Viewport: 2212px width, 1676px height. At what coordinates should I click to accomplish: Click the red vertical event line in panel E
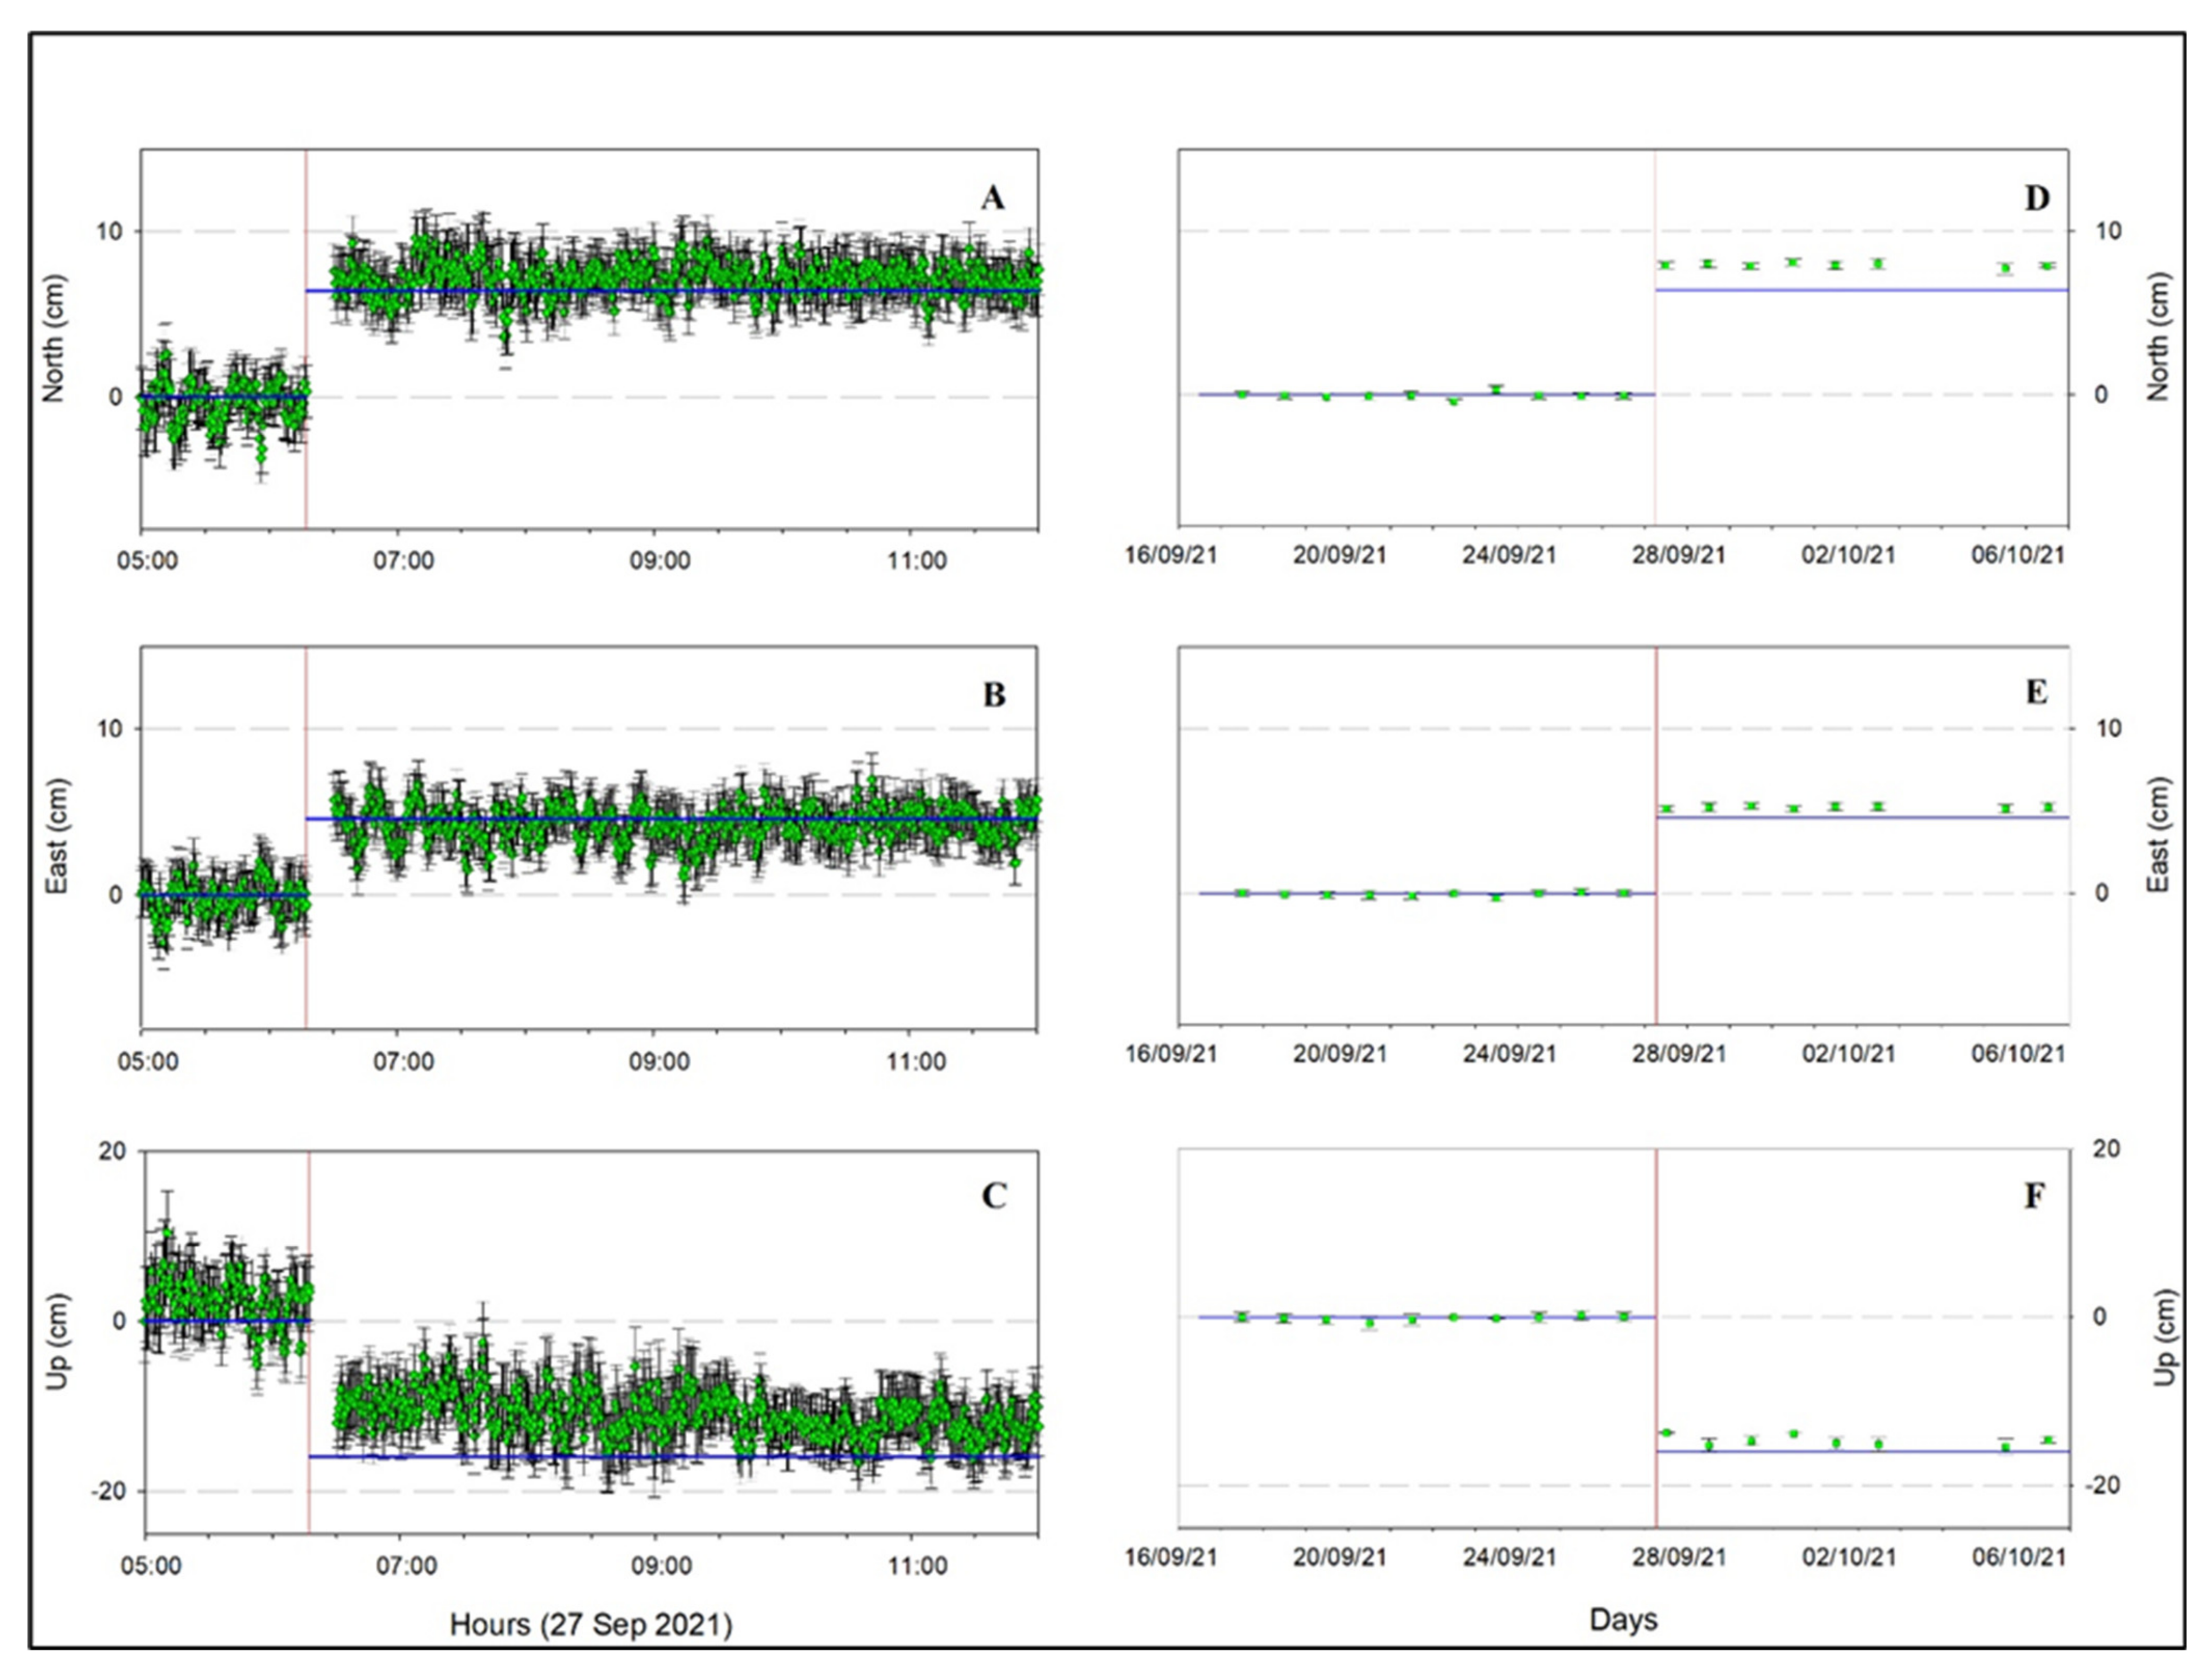pos(1656,835)
